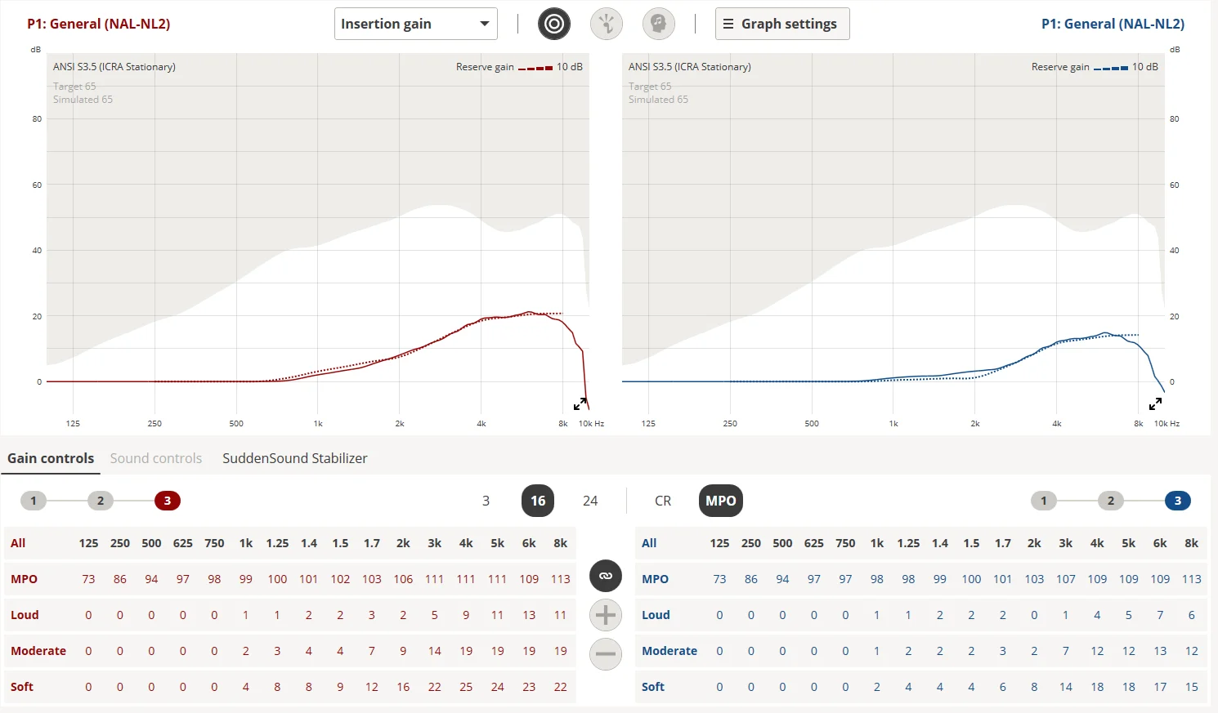This screenshot has width=1218, height=713.
Task: Select blue adaptation step 3
Action: pyautogui.click(x=1178, y=501)
